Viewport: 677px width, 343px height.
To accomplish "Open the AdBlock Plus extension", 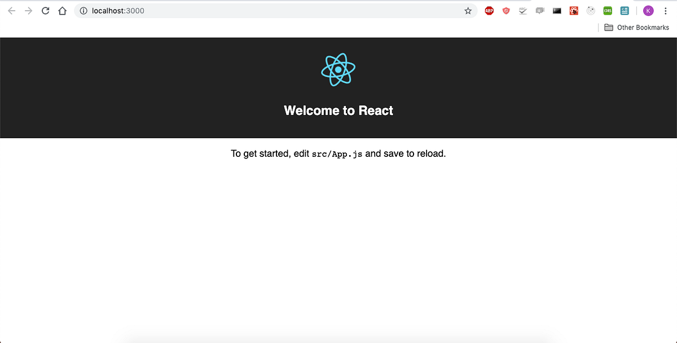I will 489,10.
